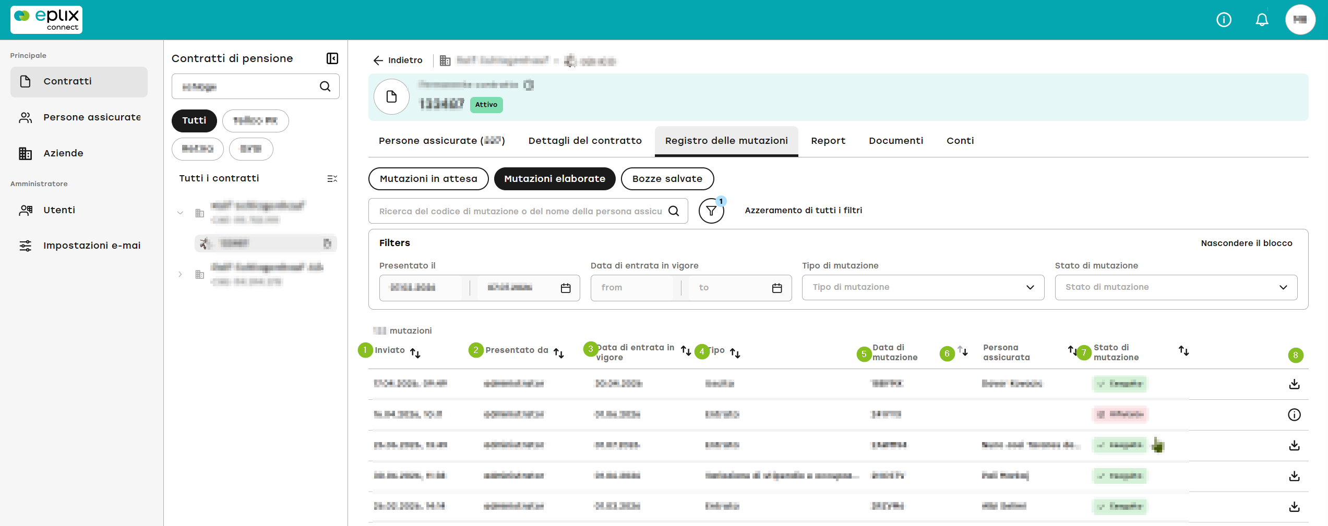Viewport: 1328px width, 526px height.
Task: Collapse the first company tree node
Action: [x=180, y=213]
